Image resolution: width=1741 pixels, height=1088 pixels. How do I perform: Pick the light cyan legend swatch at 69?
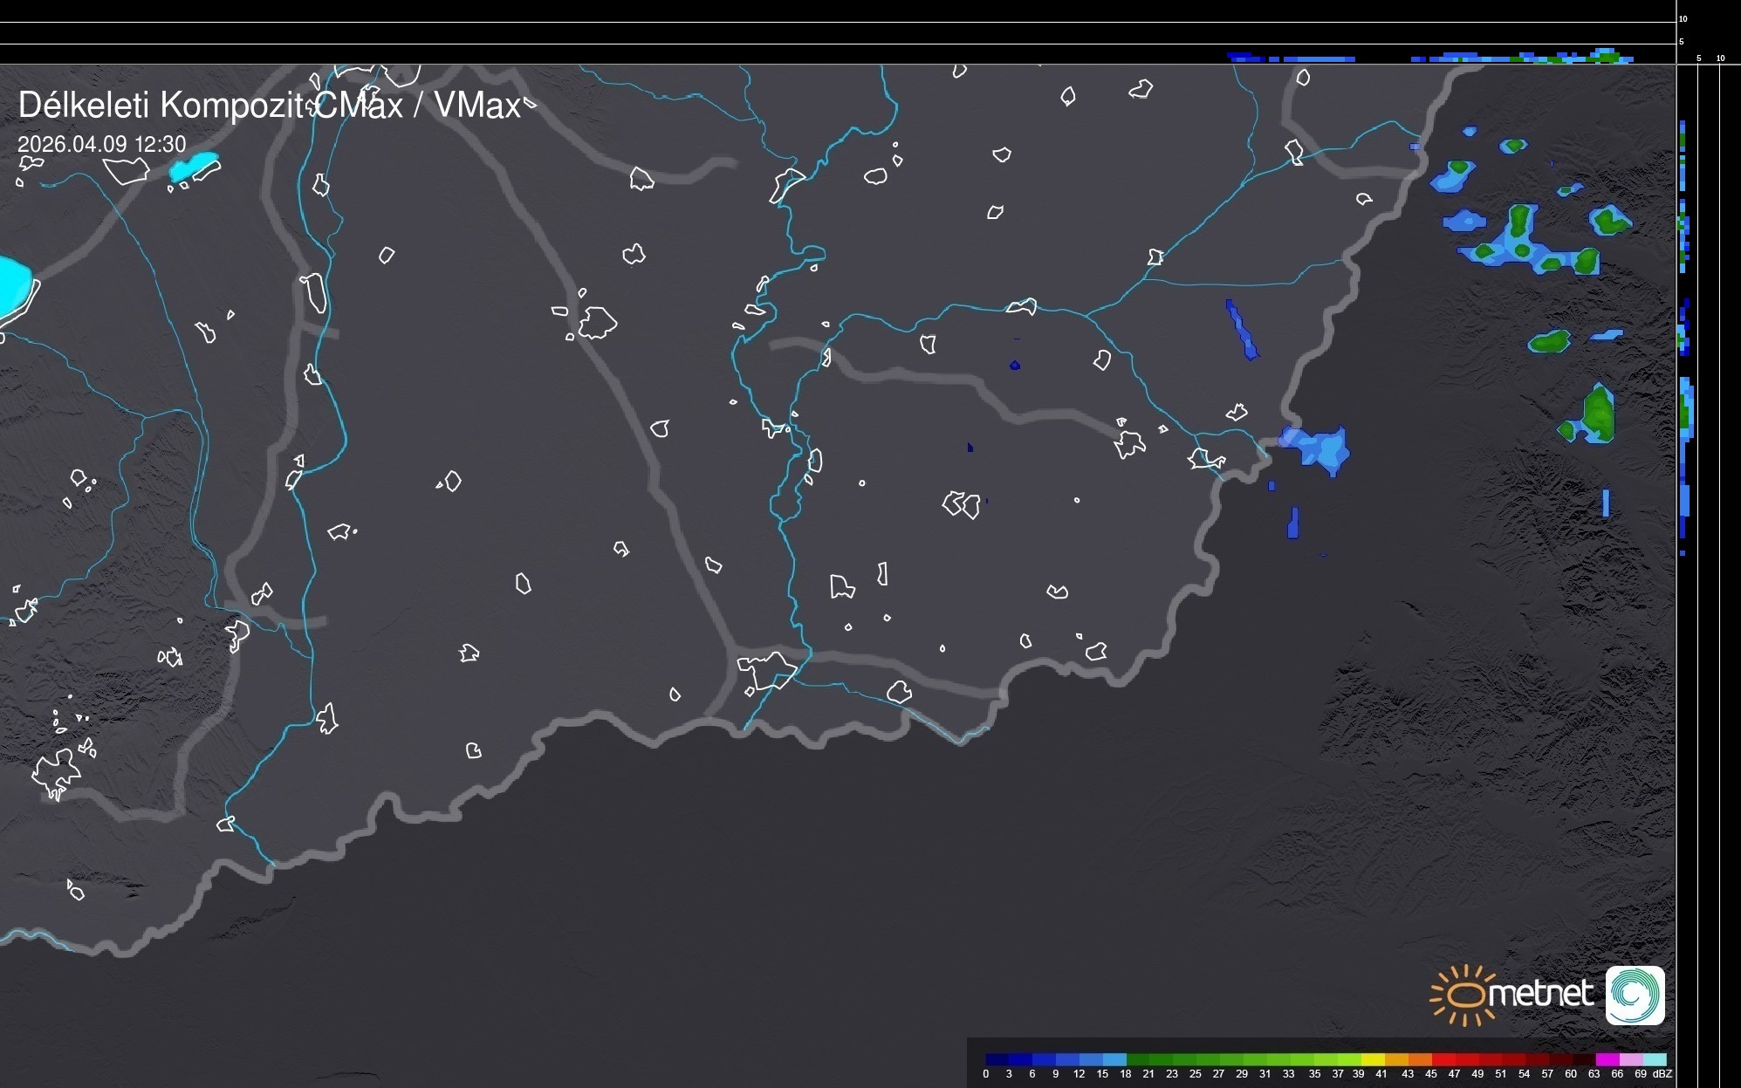(1655, 1059)
